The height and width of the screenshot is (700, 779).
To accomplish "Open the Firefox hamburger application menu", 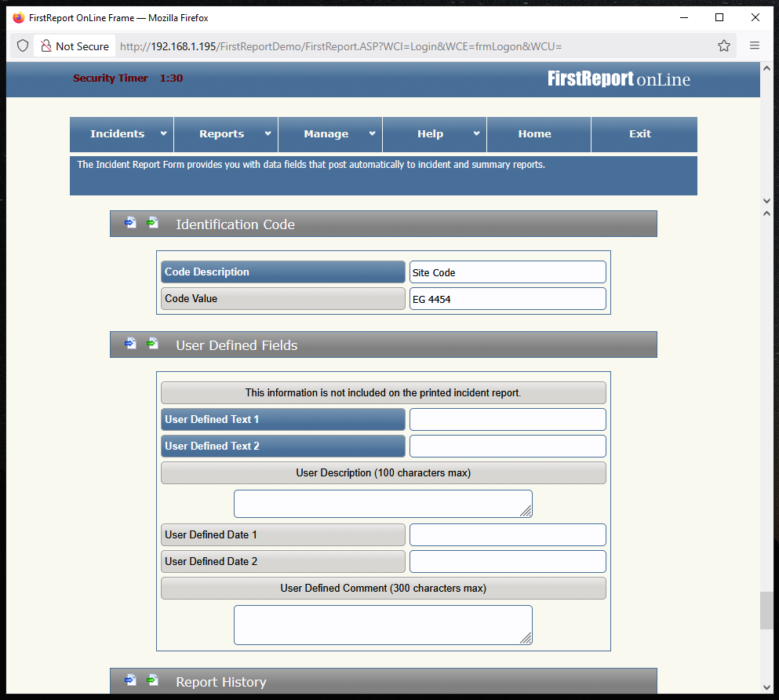I will [x=754, y=46].
